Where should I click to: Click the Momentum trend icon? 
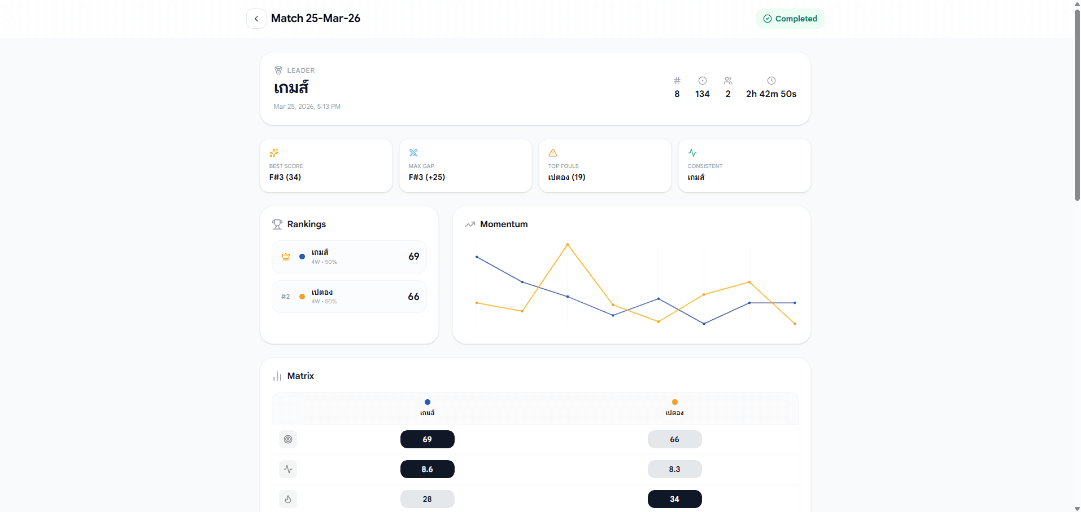[x=470, y=224]
